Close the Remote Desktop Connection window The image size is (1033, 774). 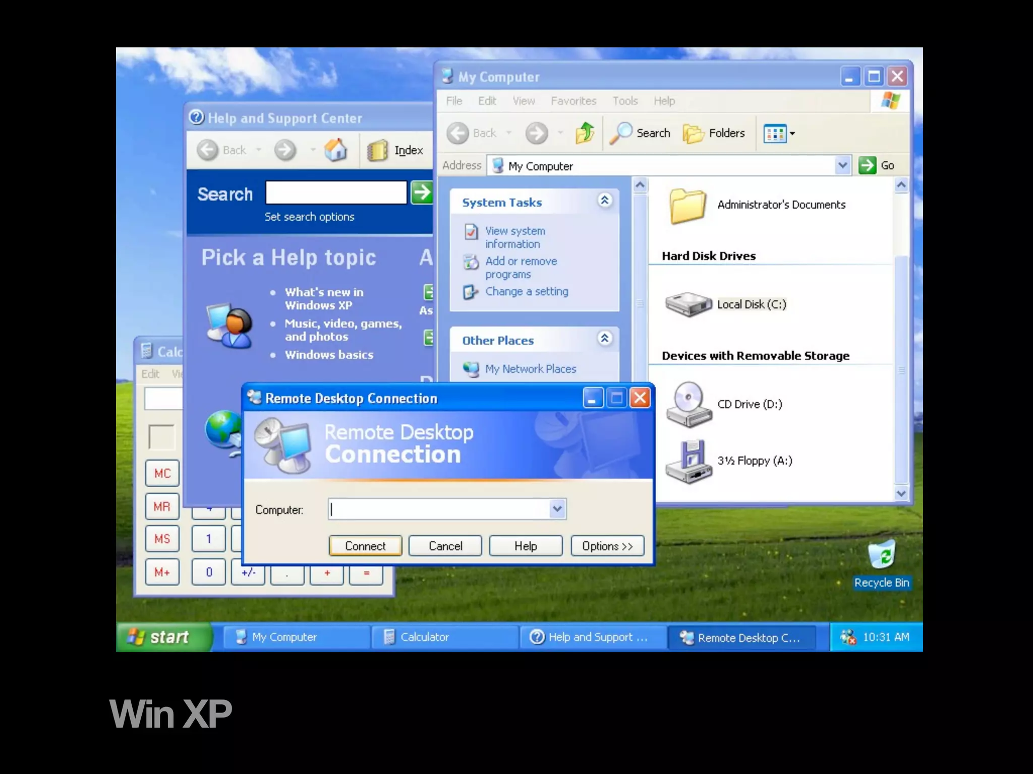tap(641, 398)
